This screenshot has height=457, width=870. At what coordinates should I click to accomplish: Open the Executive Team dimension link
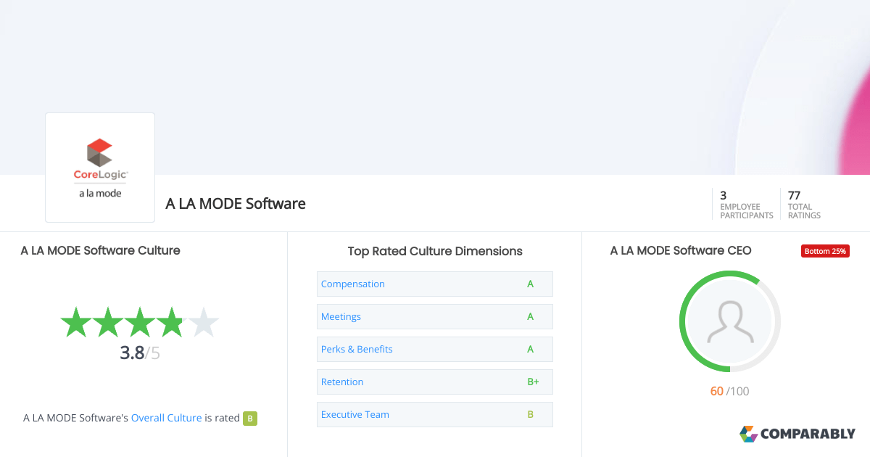(x=355, y=414)
